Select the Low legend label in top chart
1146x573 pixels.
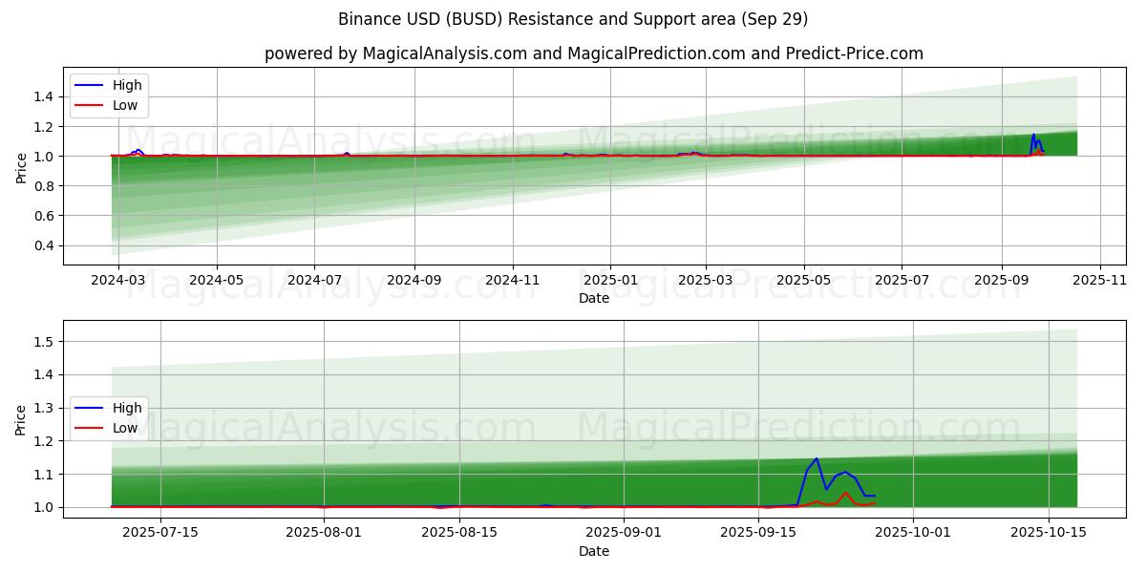coord(125,105)
